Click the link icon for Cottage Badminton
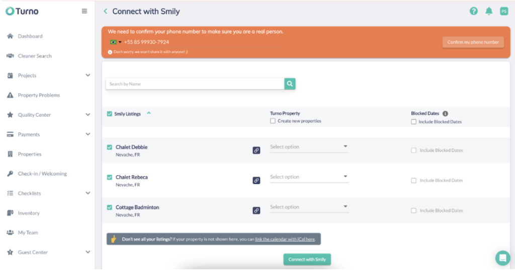Image resolution: width=515 pixels, height=272 pixels. coord(256,211)
